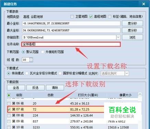
Task: Click the print size 144.50 x 126.44
Action: coord(81,115)
